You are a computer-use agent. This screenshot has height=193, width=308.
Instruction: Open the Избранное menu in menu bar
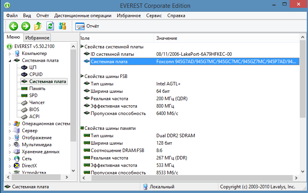[129, 16]
